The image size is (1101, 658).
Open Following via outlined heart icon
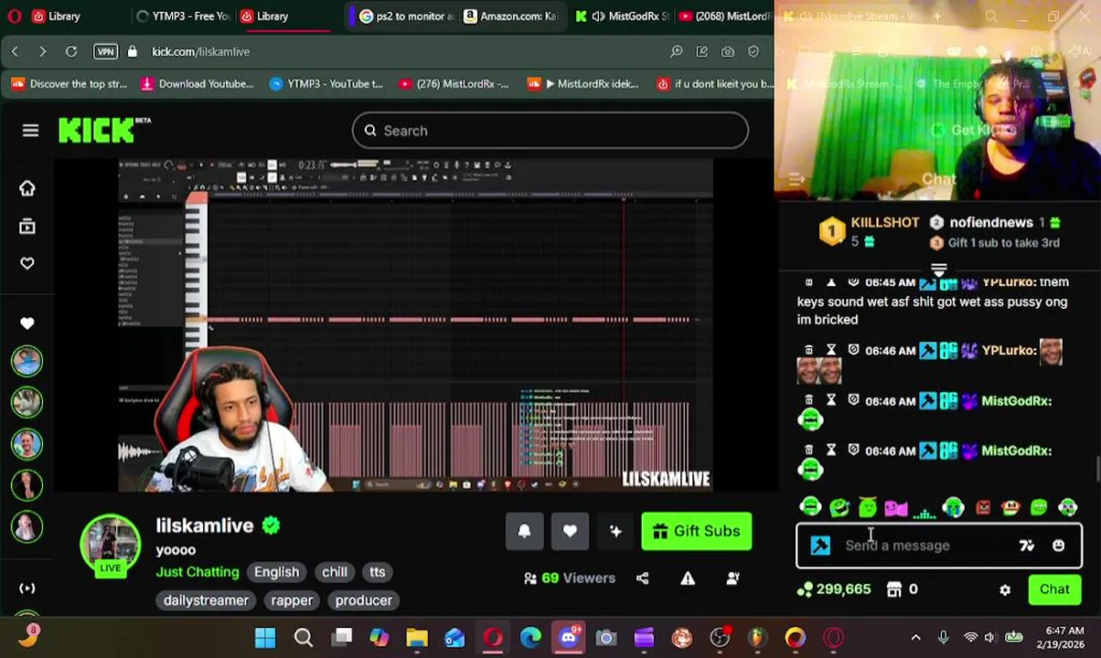pyautogui.click(x=27, y=263)
